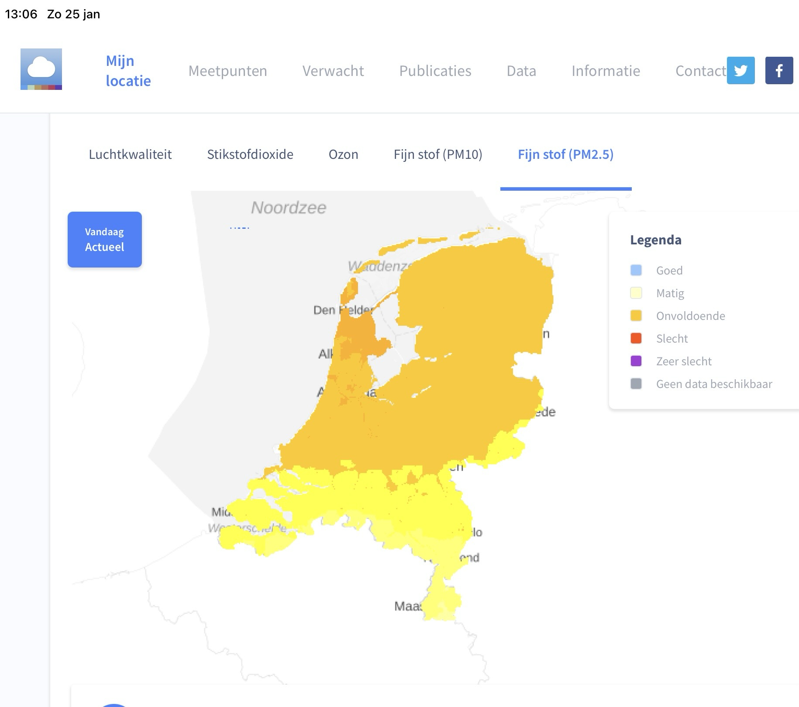Image resolution: width=799 pixels, height=707 pixels.
Task: Click the cloud logo home icon
Action: [x=41, y=69]
